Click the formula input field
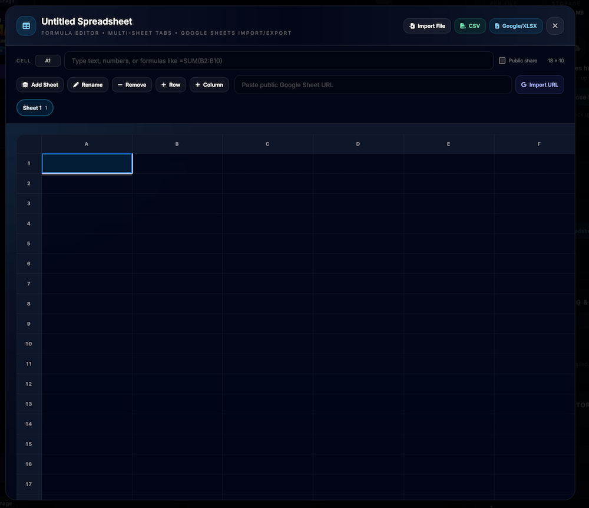 click(277, 60)
